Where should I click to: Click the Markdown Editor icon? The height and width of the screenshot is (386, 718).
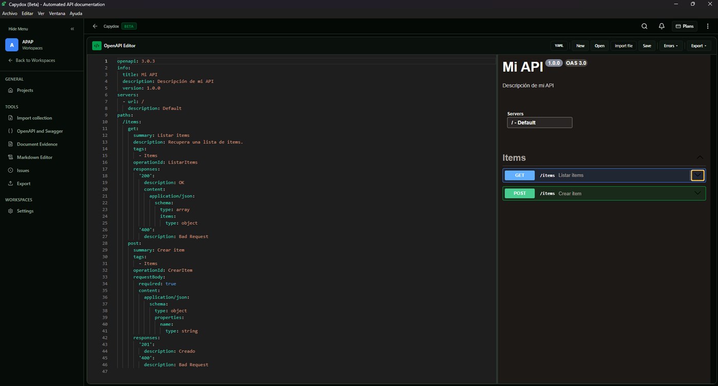pos(10,157)
